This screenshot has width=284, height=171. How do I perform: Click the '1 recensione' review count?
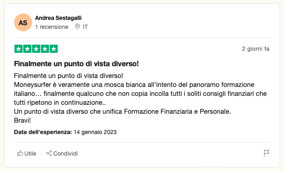point(52,27)
